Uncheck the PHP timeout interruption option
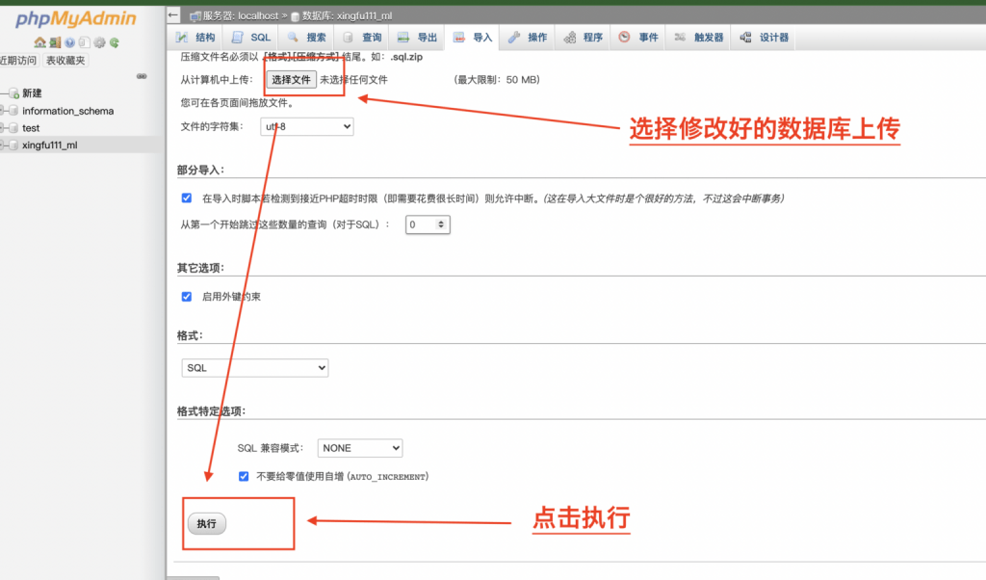The height and width of the screenshot is (580, 986). point(186,198)
